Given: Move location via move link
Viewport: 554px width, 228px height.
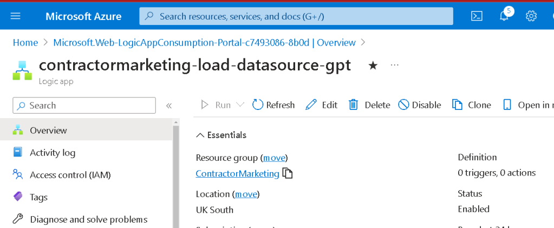Looking at the screenshot, I should coord(245,194).
